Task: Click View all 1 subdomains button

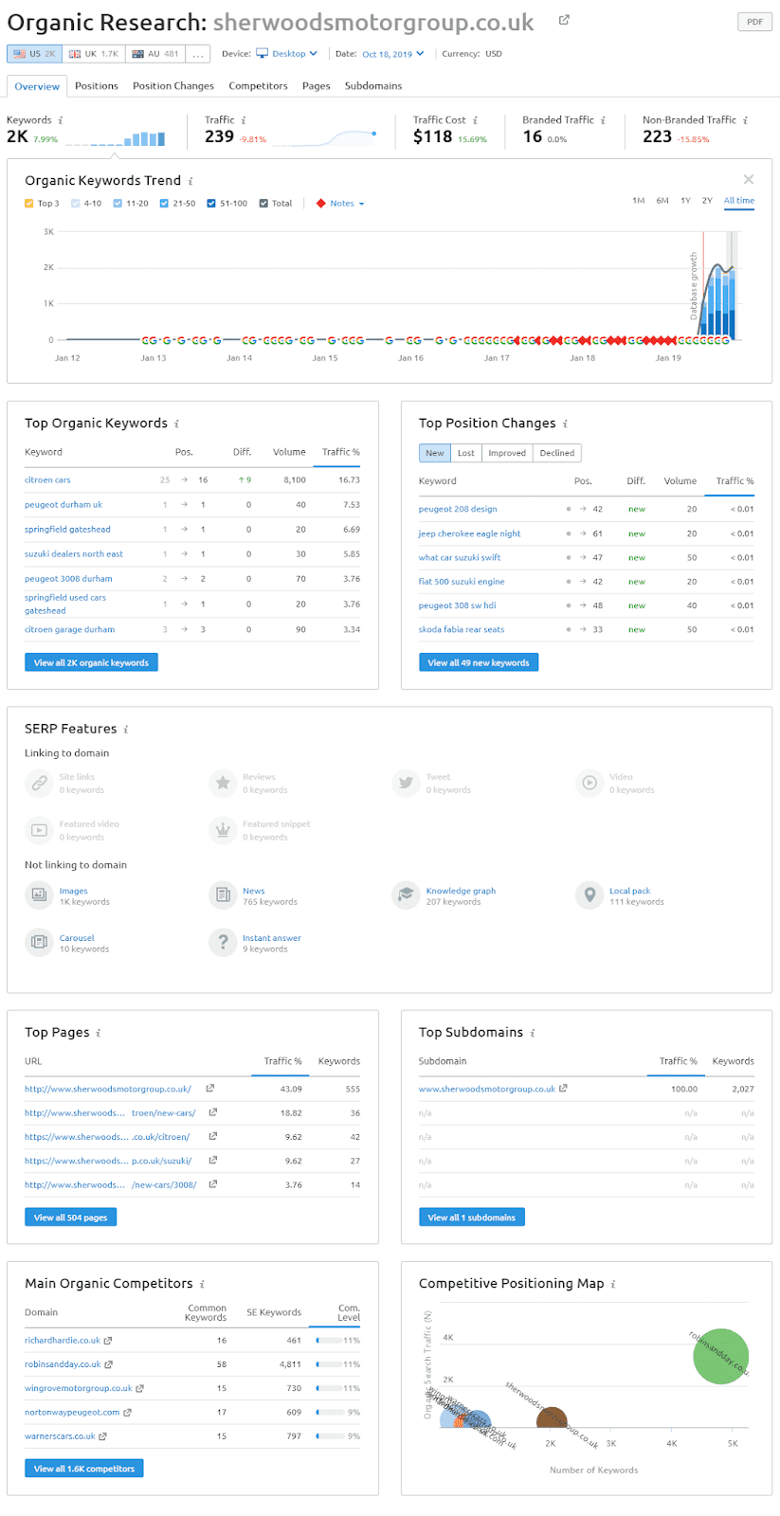Action: pos(471,1218)
